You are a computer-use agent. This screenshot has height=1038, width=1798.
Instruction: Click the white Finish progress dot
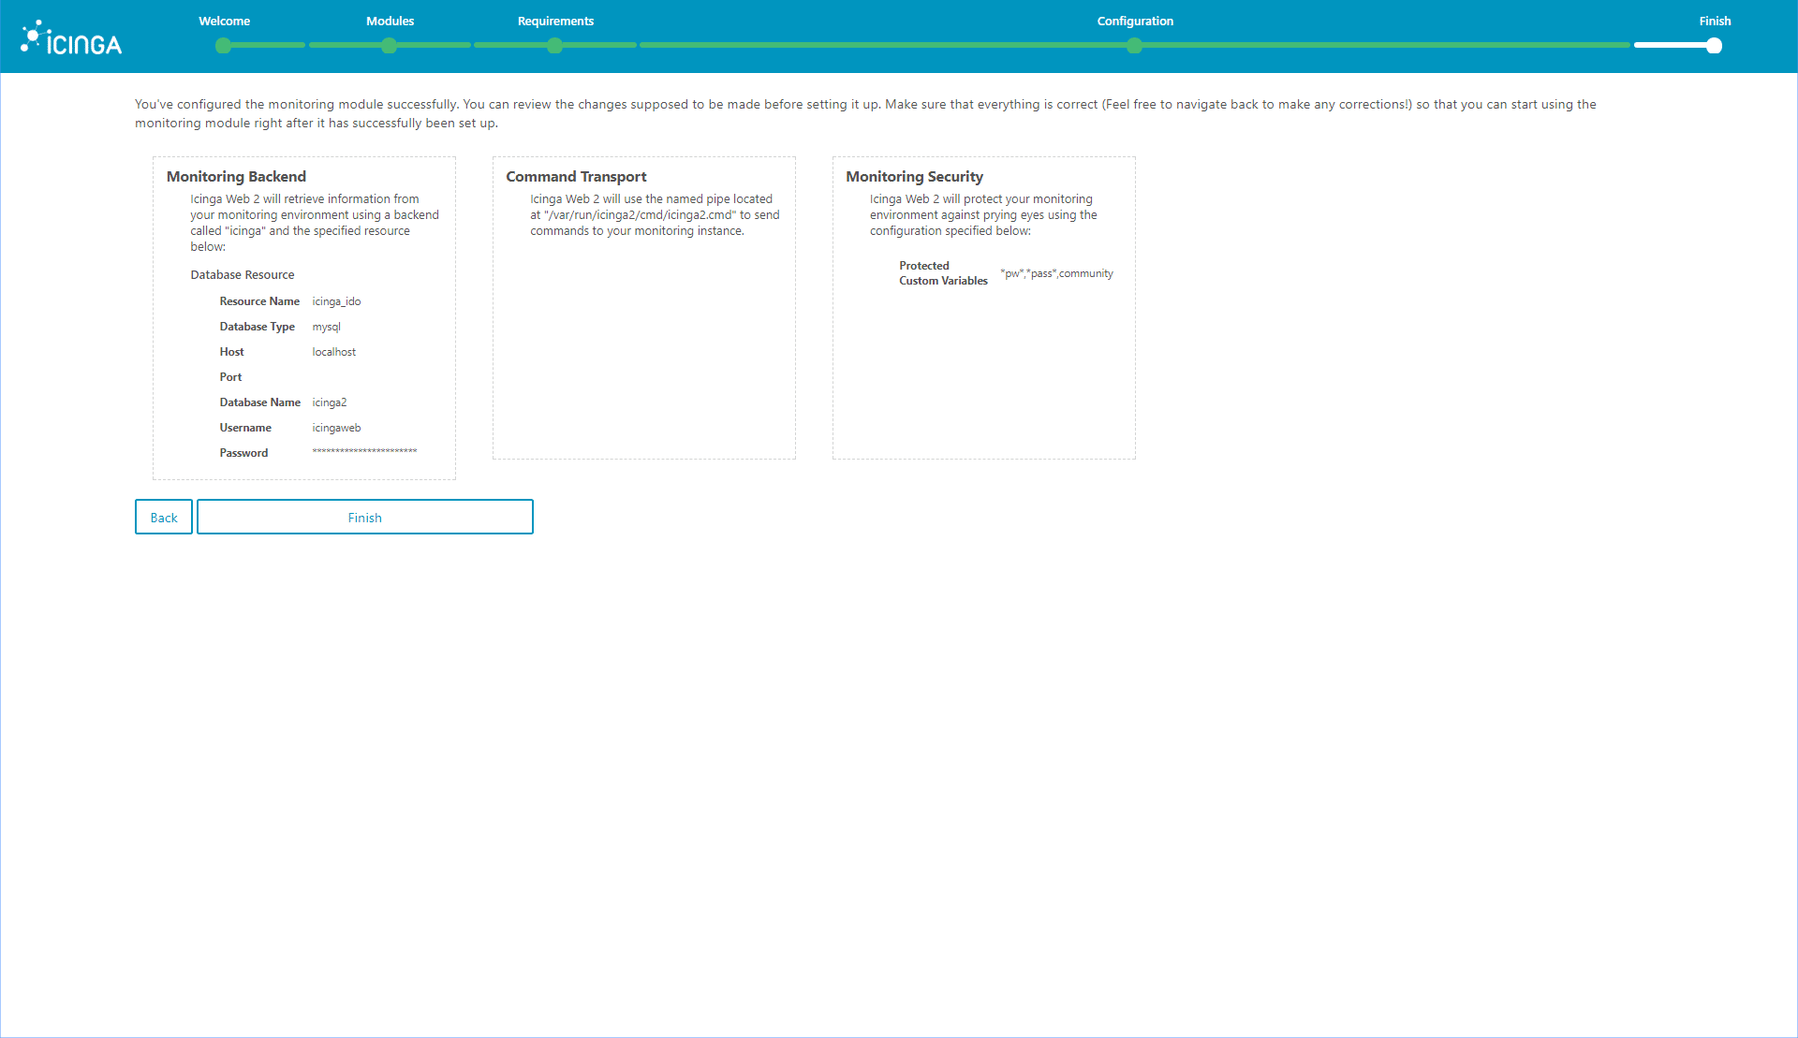[x=1714, y=45]
